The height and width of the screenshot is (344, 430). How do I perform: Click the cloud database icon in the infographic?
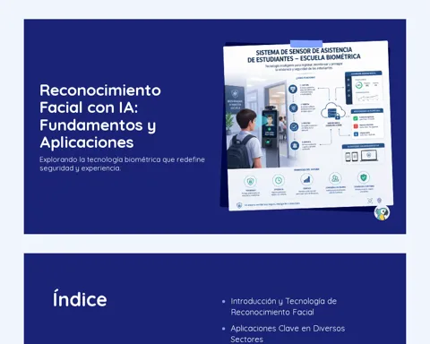[x=333, y=112]
